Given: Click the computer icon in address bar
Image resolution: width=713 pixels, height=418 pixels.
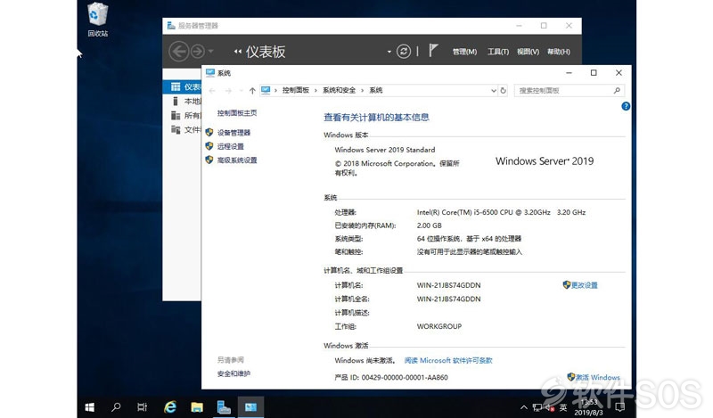Looking at the screenshot, I should (x=266, y=90).
